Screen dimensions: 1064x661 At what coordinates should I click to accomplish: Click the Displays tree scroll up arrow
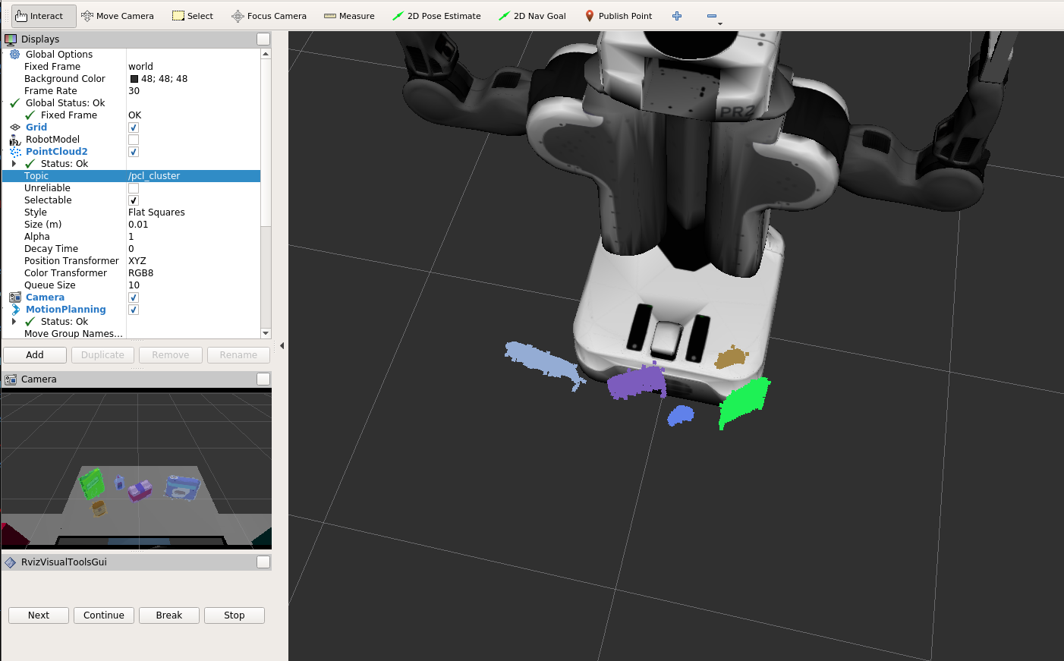tap(266, 54)
